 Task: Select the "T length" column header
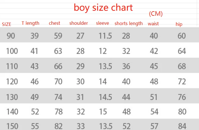(30, 23)
